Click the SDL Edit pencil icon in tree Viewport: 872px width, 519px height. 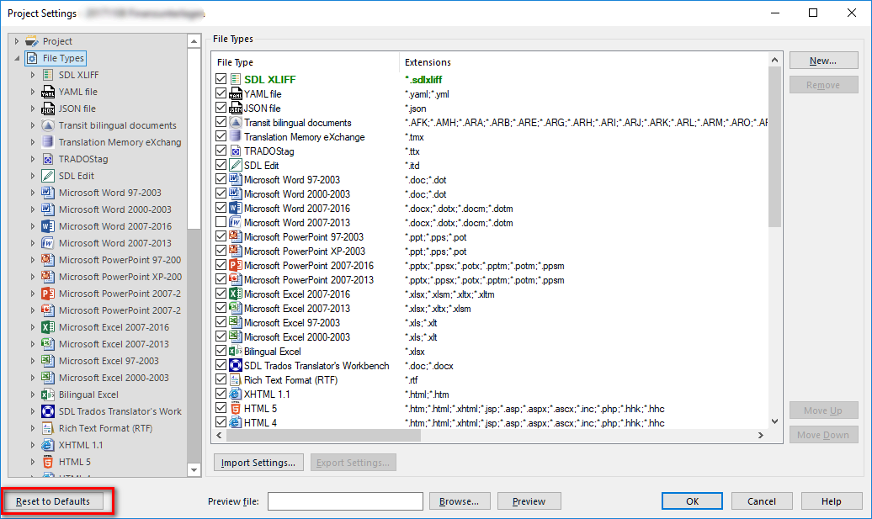(x=48, y=176)
